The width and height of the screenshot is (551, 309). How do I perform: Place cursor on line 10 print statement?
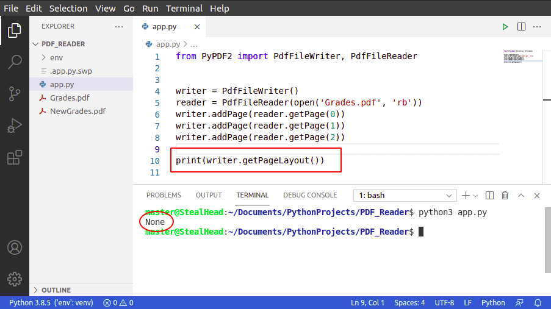(250, 160)
